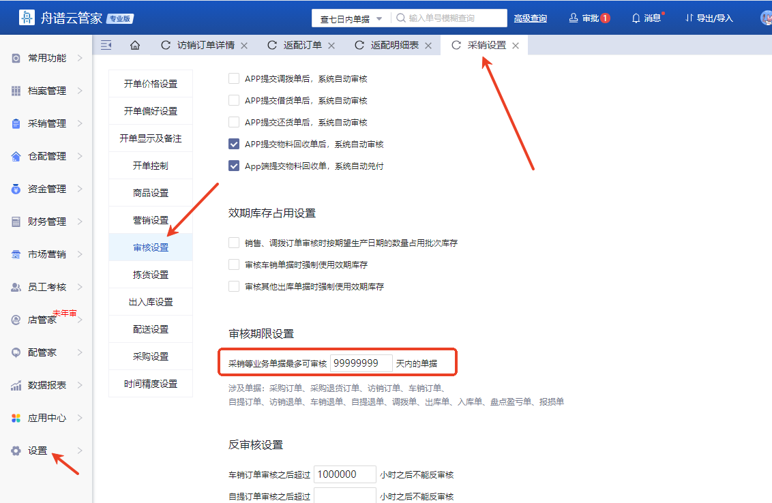Expand the 财务管理 sidebar menu
Image resolution: width=772 pixels, height=503 pixels.
(x=46, y=222)
